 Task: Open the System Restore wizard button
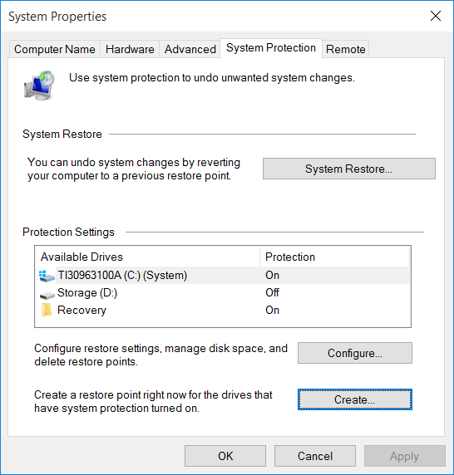tap(349, 169)
